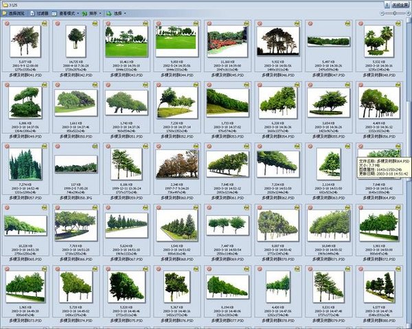Select the long hedge thumbnail 047.PSD

[x=328, y=41]
